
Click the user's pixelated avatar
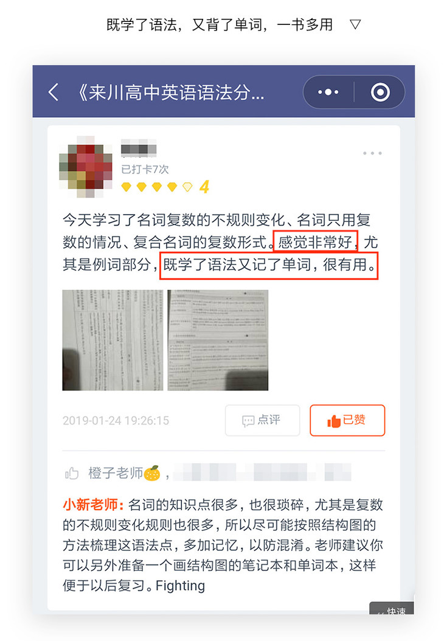86,167
